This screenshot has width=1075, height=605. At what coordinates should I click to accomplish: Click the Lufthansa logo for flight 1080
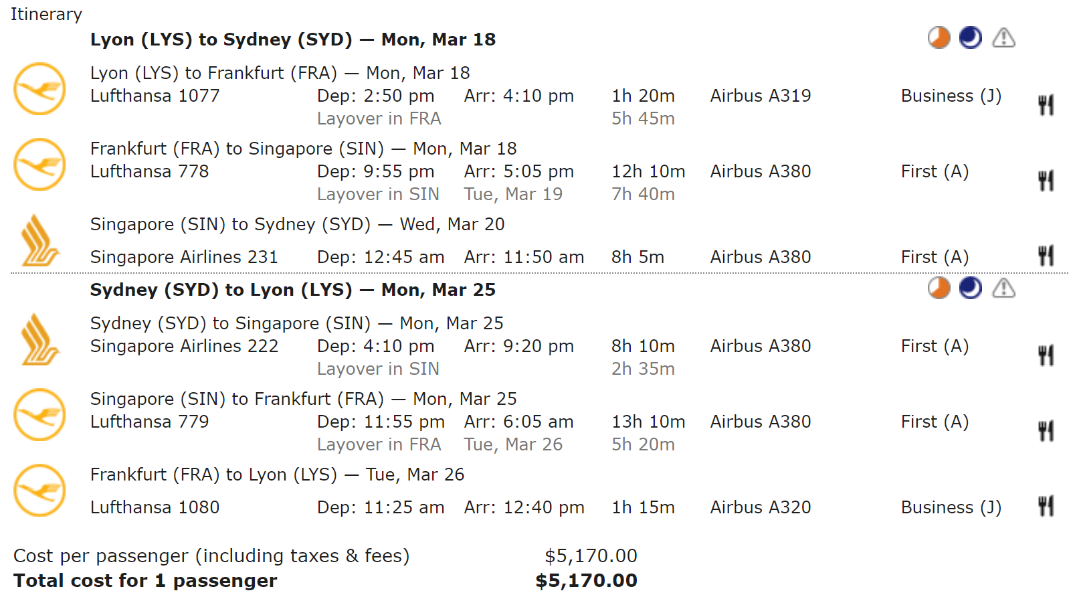point(39,491)
